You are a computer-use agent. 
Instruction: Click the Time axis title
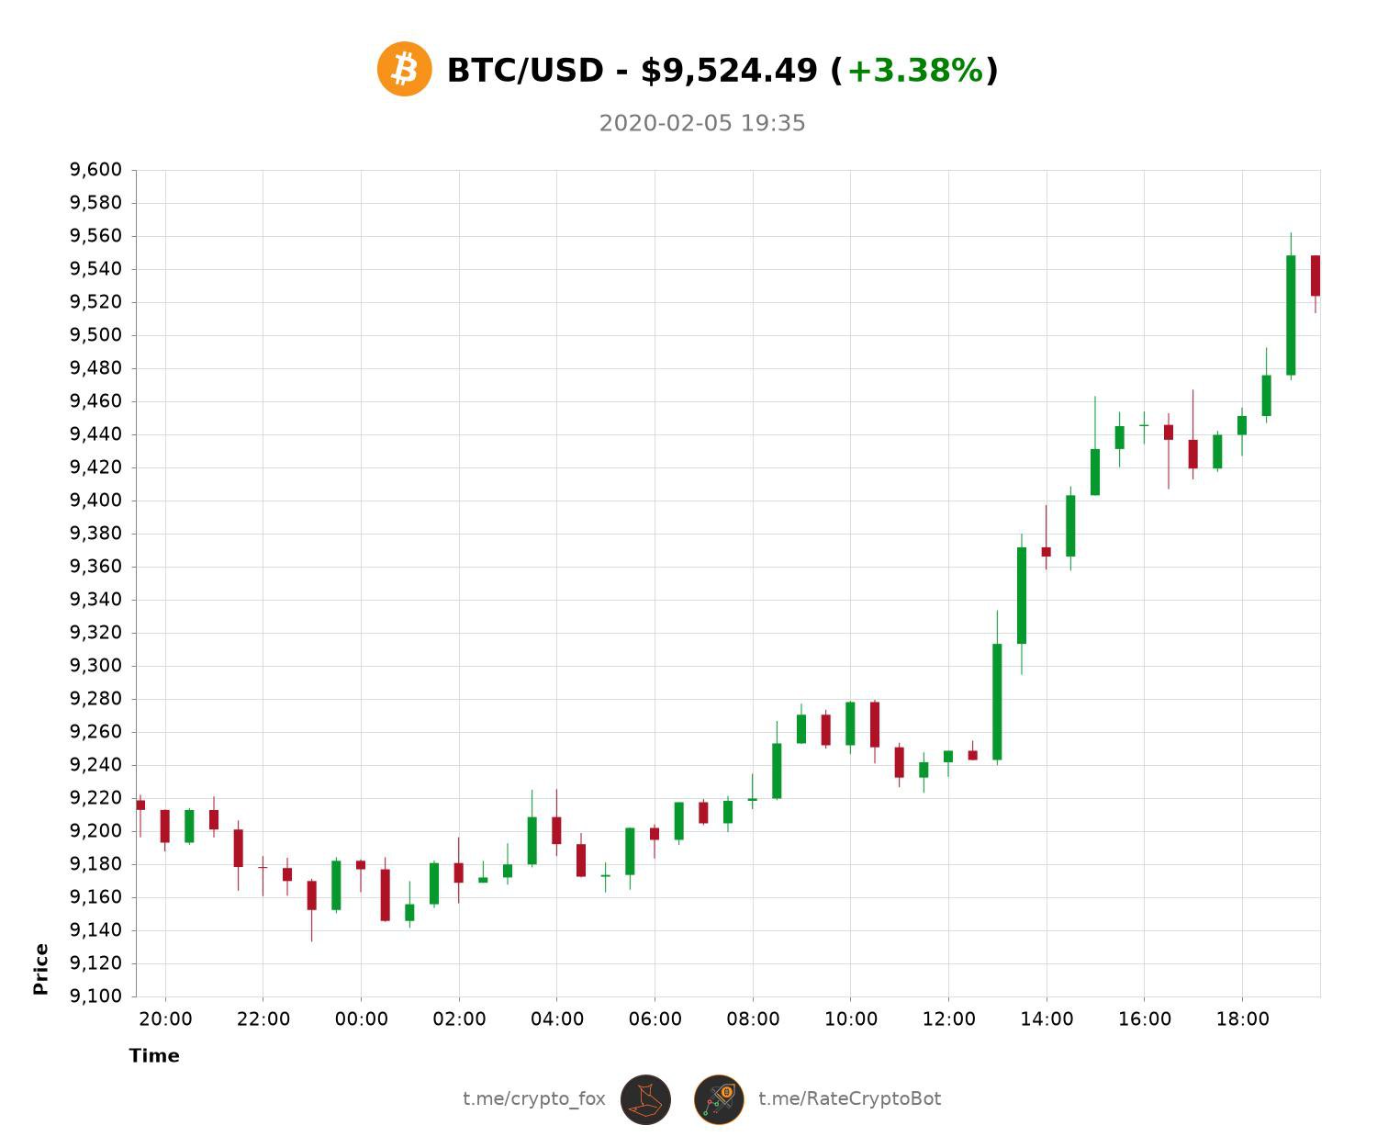(x=154, y=1055)
